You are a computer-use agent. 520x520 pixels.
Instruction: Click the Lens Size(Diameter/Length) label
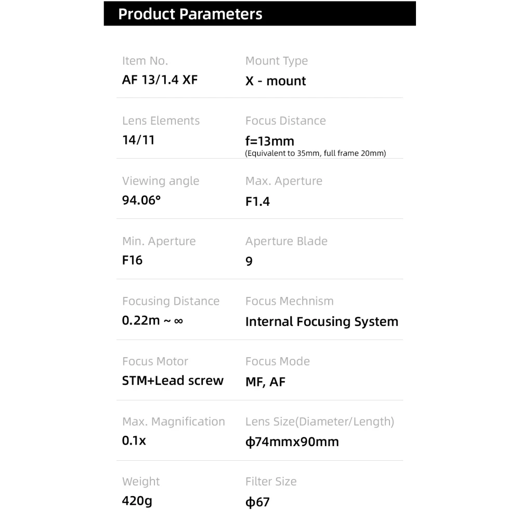point(319,422)
